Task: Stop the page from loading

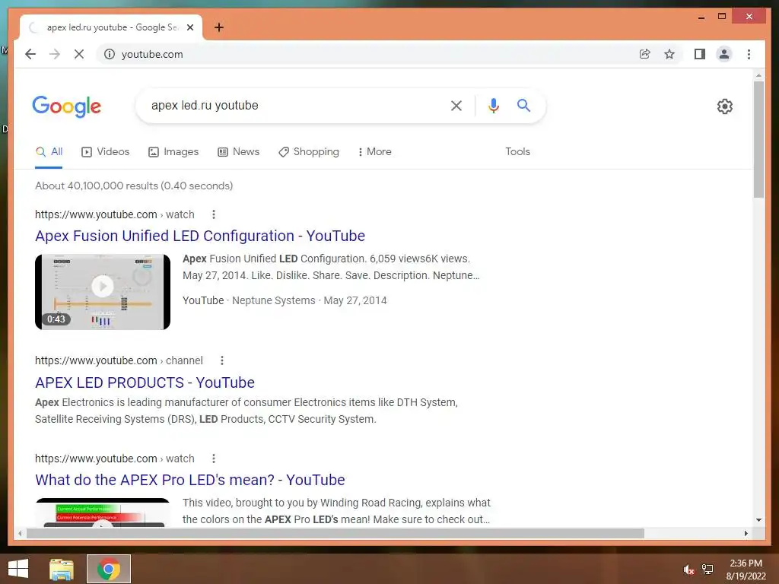Action: tap(79, 54)
